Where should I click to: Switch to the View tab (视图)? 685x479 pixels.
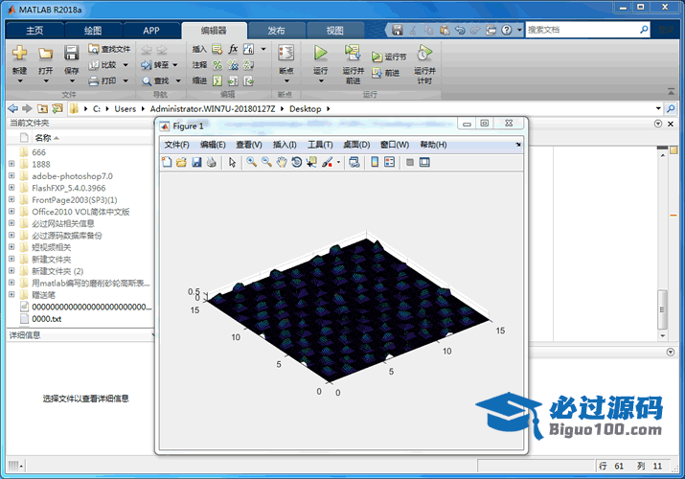tap(335, 31)
